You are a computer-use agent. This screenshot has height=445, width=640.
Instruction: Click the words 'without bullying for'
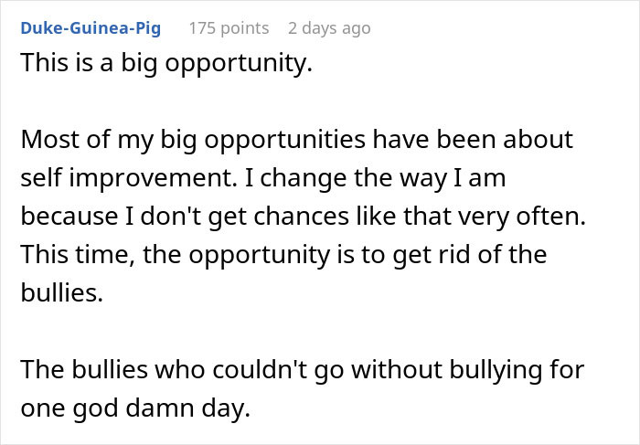tap(468, 370)
